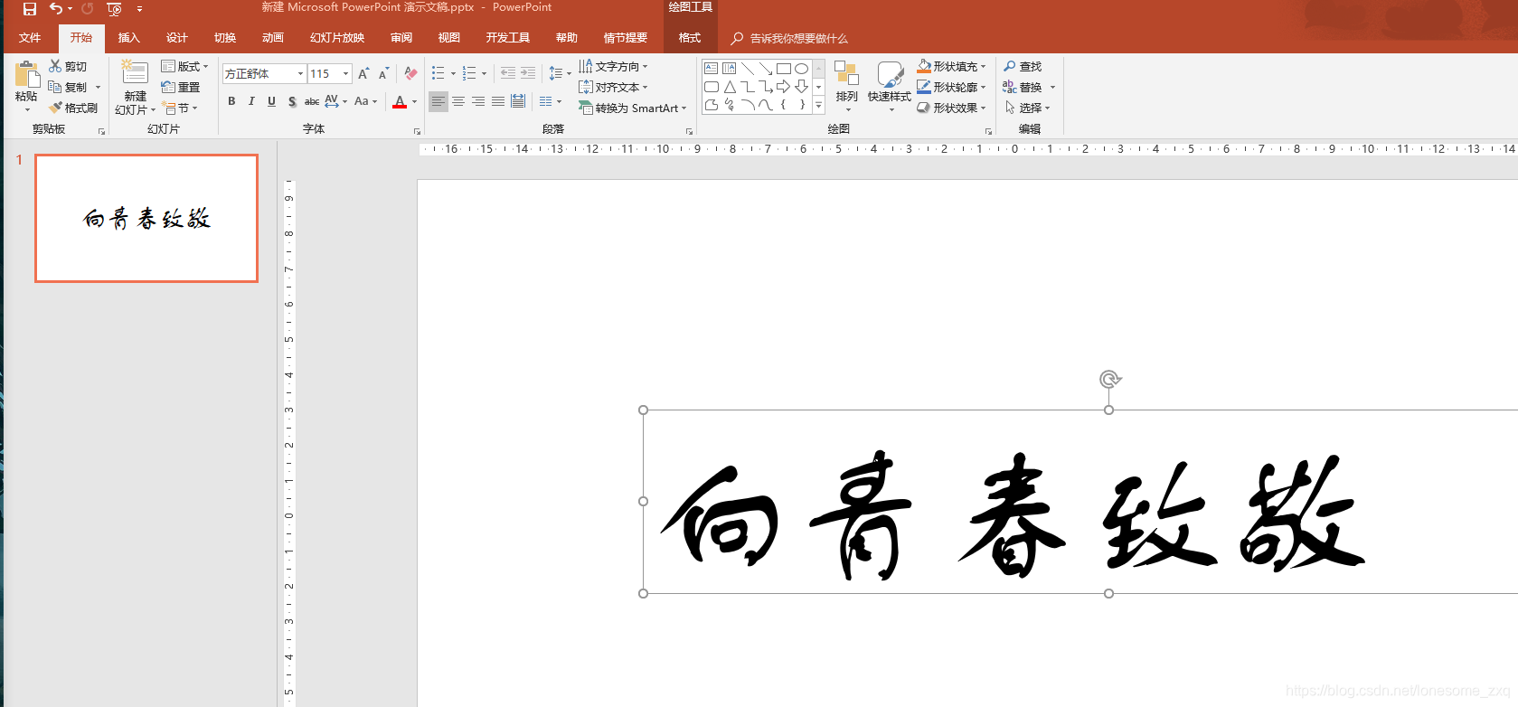
Task: Open the Copy (复制) button
Action: point(69,87)
